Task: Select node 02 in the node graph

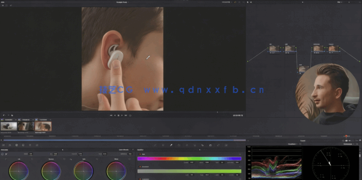Action: (290, 49)
